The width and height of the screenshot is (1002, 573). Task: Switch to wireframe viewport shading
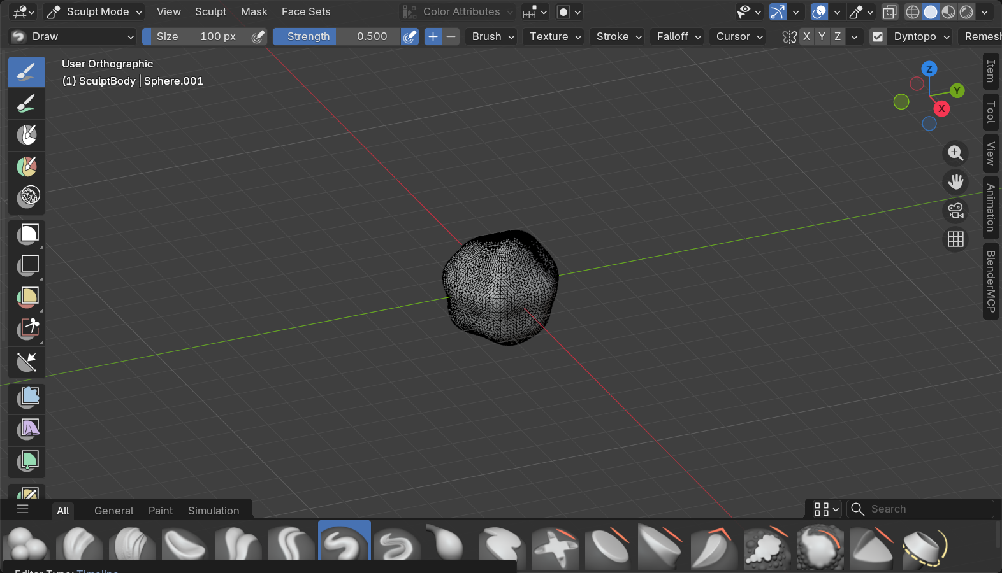tap(913, 12)
